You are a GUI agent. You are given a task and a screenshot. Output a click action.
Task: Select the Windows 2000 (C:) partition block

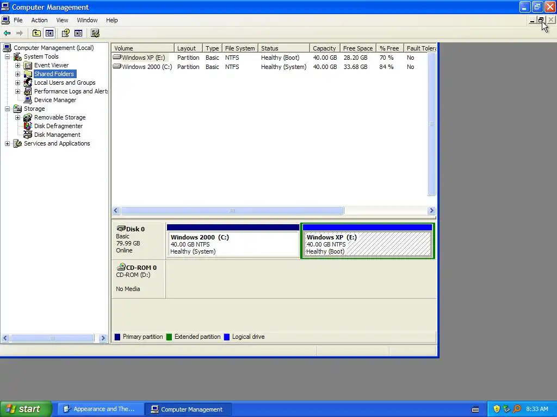(x=233, y=241)
